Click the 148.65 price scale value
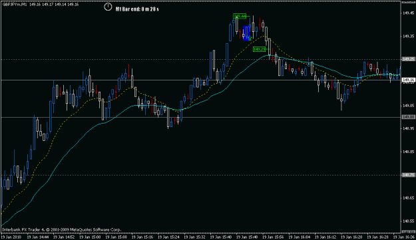Screen dimensions: 416x240 point(408,198)
